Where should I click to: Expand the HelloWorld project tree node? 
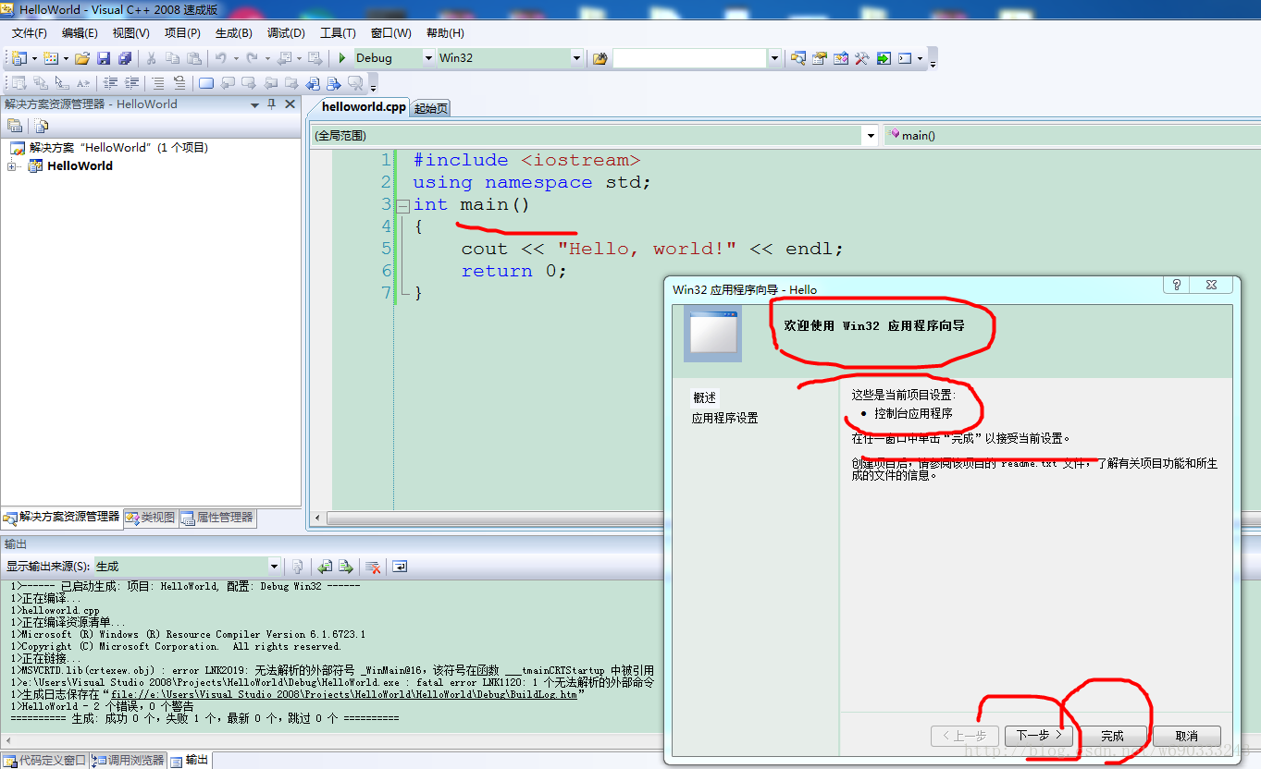(12, 166)
